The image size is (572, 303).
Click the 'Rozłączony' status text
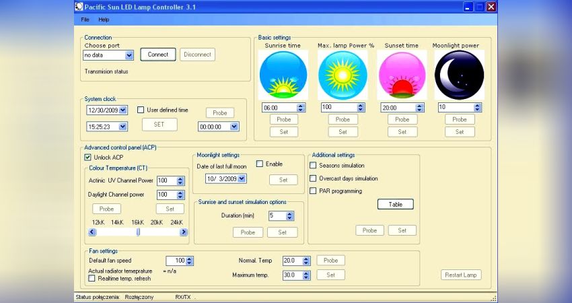[139, 297]
